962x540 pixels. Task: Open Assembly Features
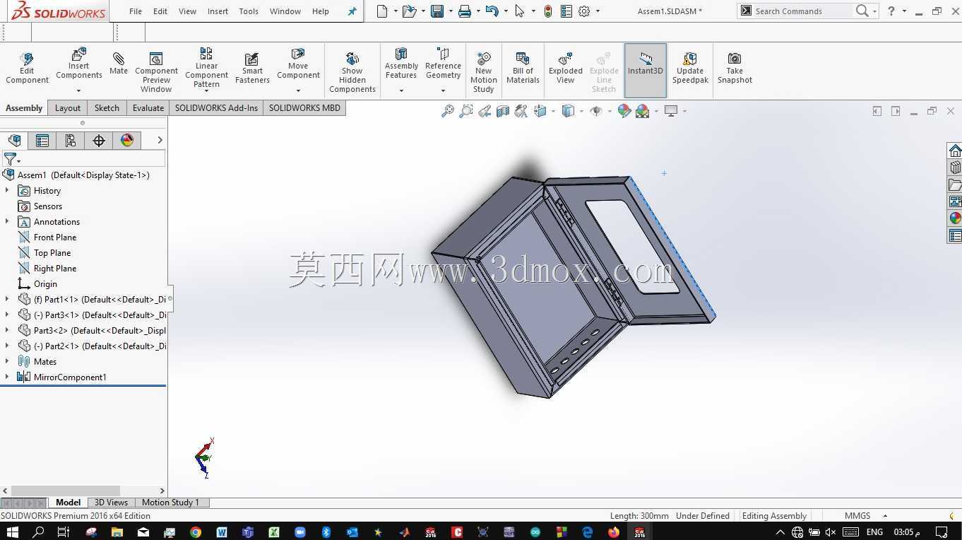pos(401,64)
